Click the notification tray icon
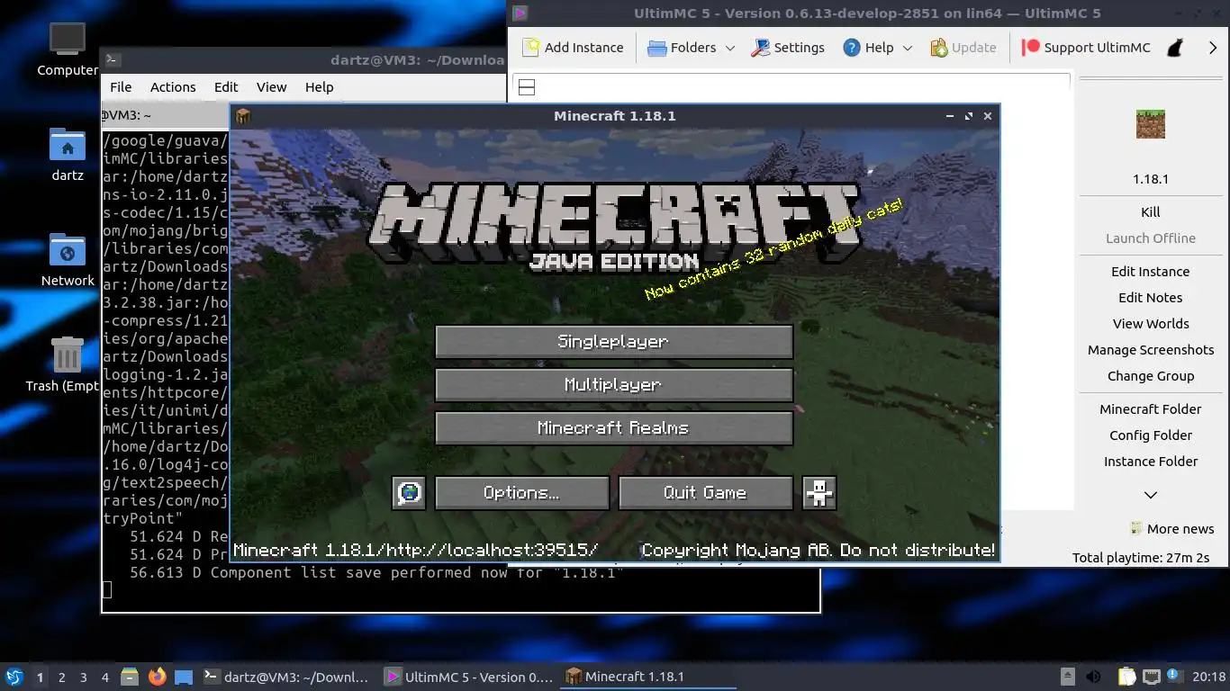This screenshot has width=1230, height=691. click(x=1173, y=676)
